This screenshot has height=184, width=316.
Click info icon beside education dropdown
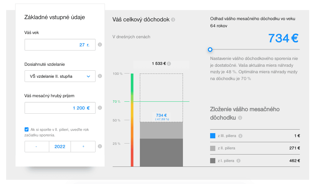[100, 76]
